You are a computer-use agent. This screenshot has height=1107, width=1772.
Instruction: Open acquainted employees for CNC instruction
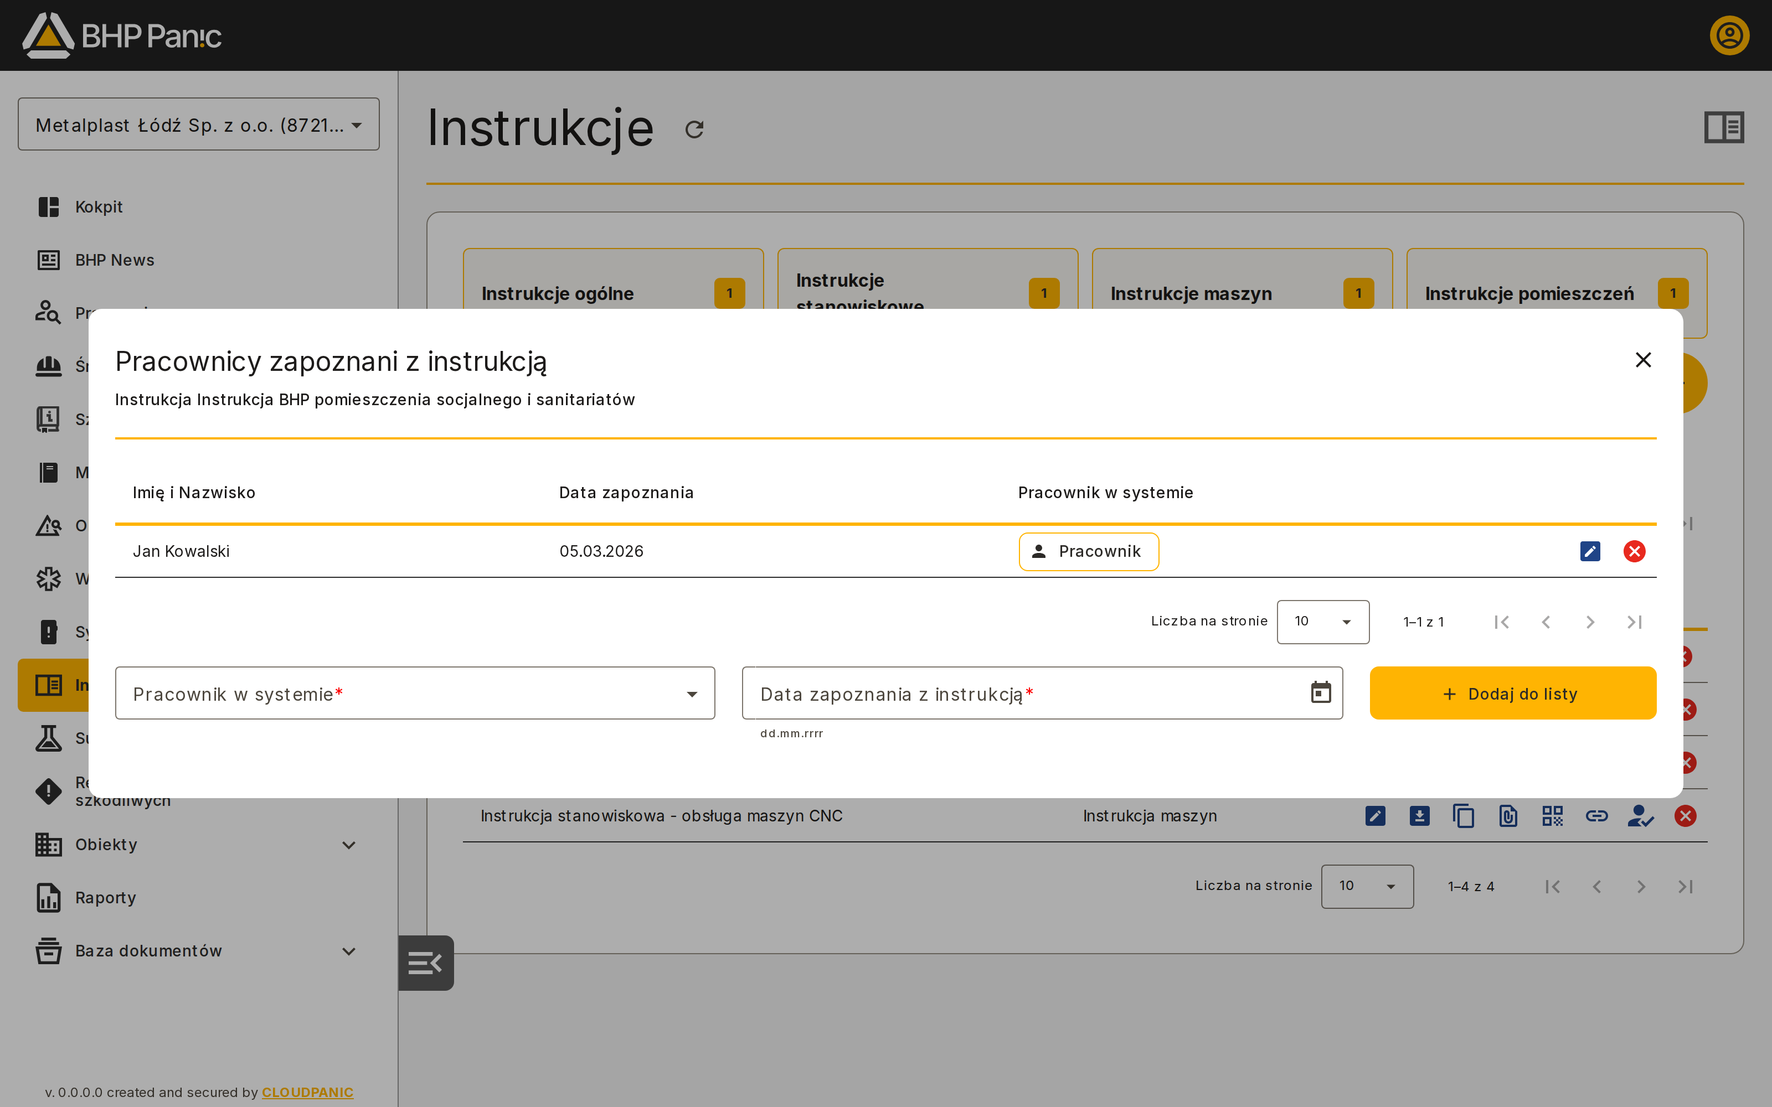tap(1640, 816)
